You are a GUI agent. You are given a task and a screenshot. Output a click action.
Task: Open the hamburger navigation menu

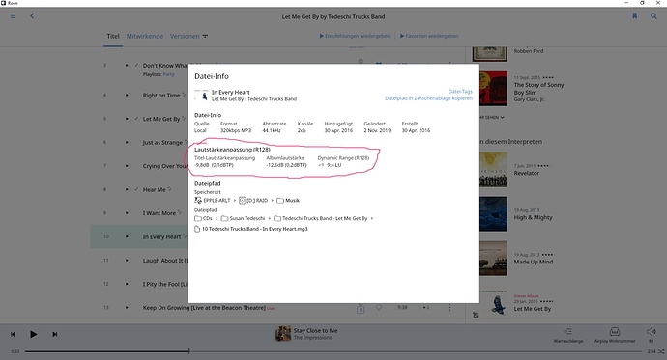(x=14, y=16)
